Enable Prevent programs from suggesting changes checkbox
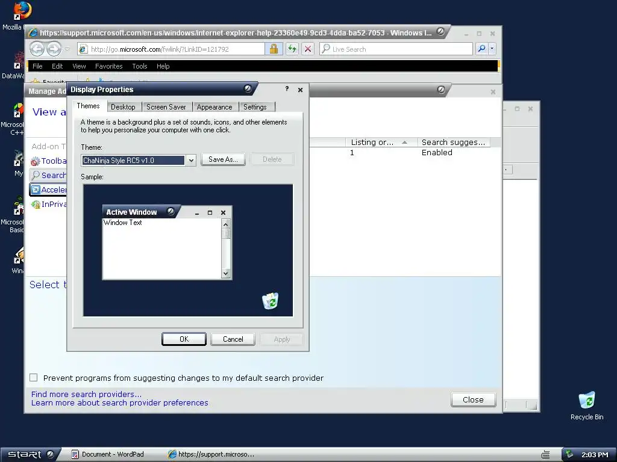This screenshot has width=617, height=462. (34, 378)
